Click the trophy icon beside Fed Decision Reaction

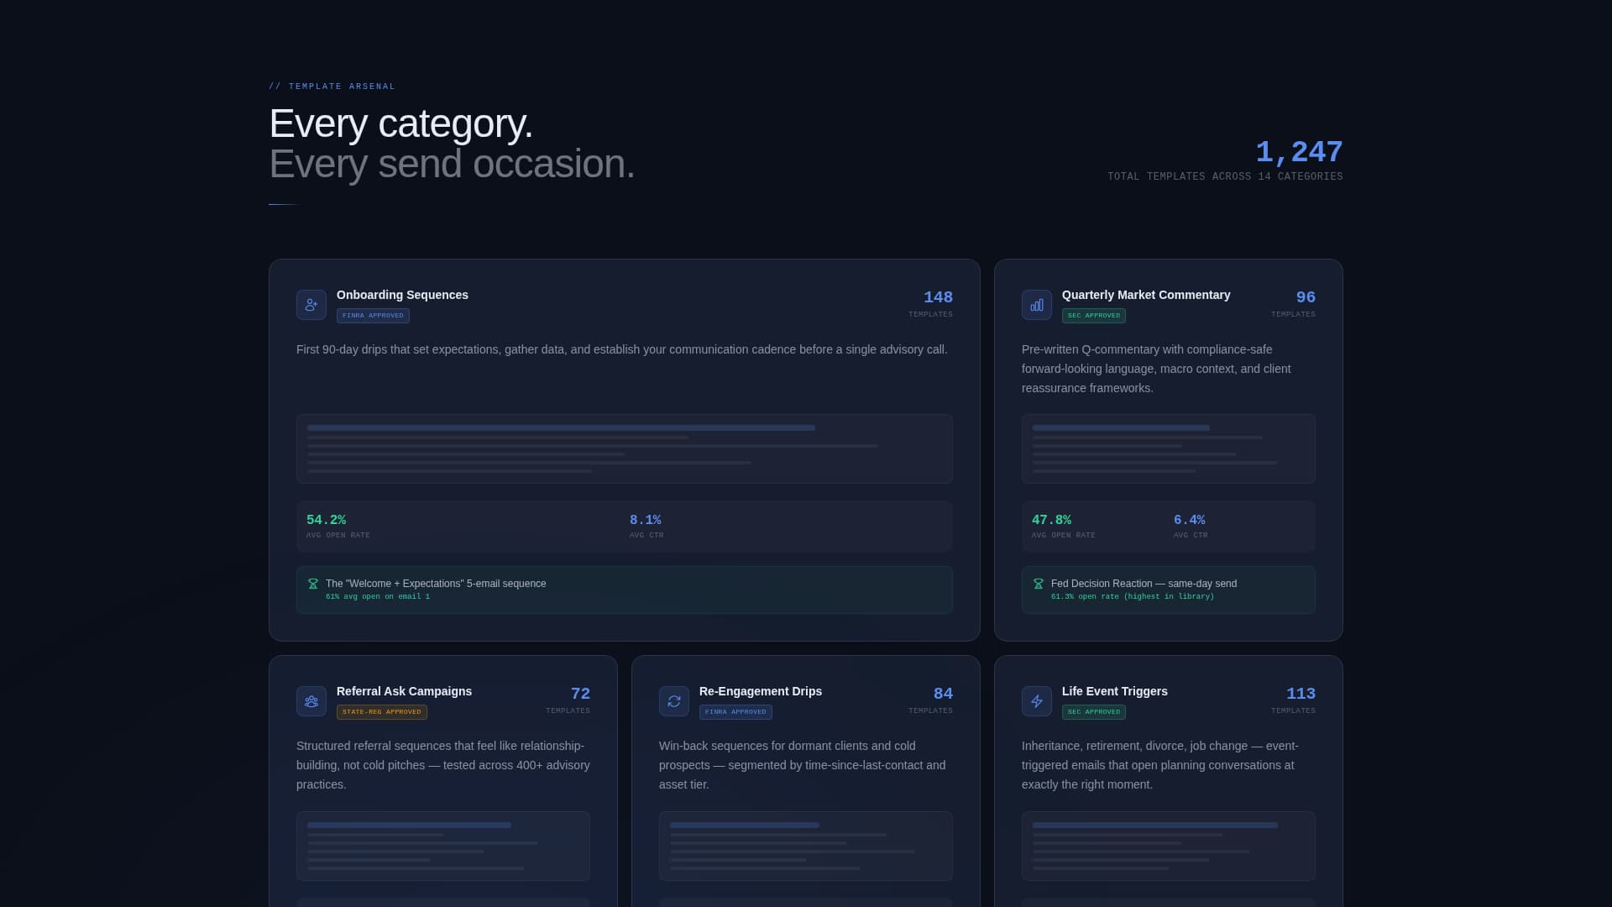pyautogui.click(x=1039, y=584)
